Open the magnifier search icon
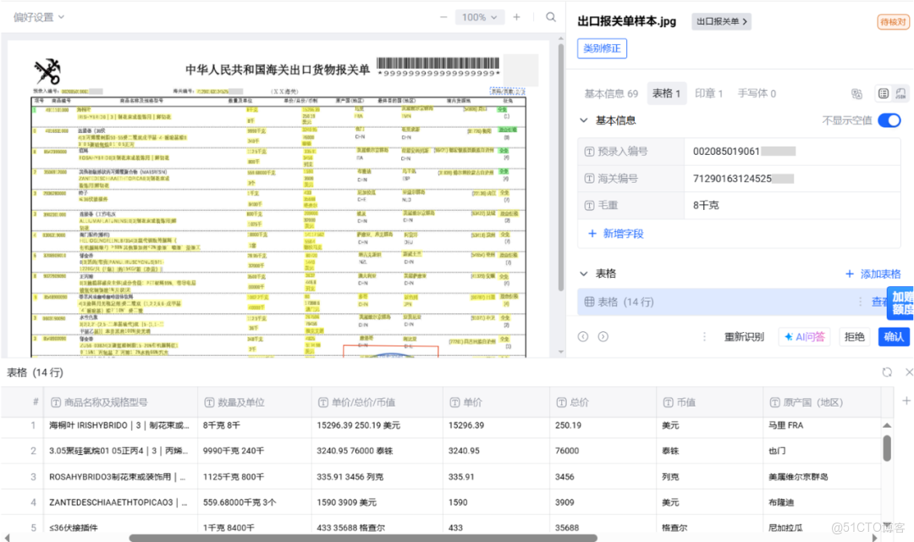 click(550, 16)
